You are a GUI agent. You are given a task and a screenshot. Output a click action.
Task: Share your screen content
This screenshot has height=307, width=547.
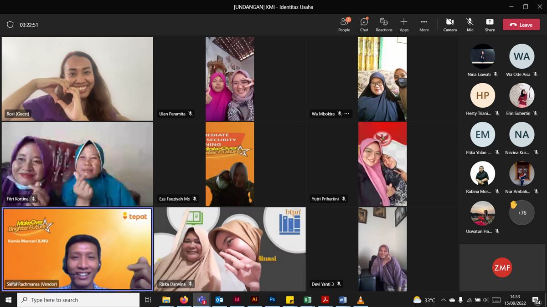click(490, 25)
